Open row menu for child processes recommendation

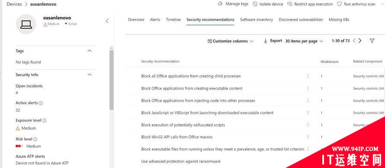coord(308,76)
